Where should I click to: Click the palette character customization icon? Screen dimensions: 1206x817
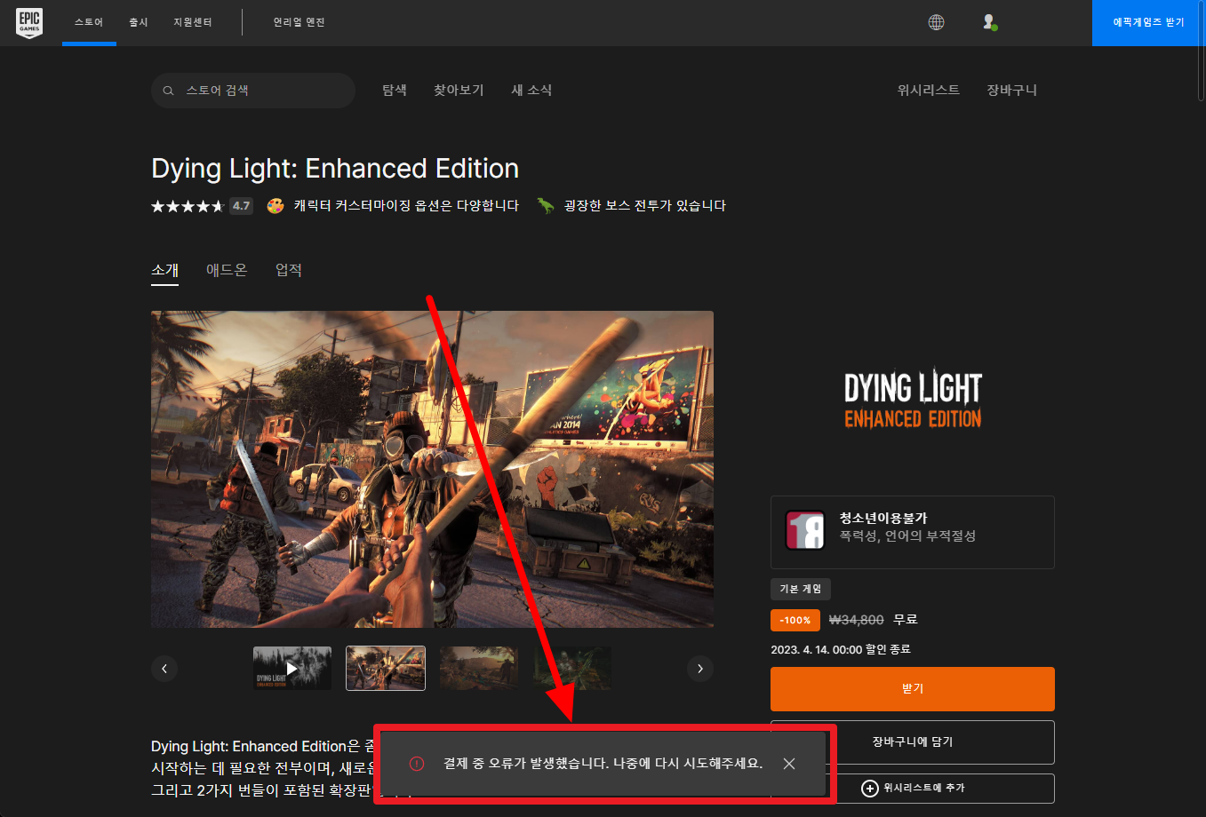click(276, 206)
